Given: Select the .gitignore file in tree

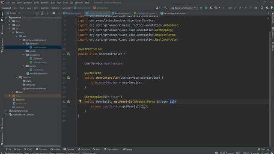Looking at the screenshot, I should coord(20,100).
